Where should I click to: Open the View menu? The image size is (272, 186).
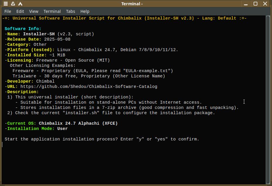pos(34,11)
